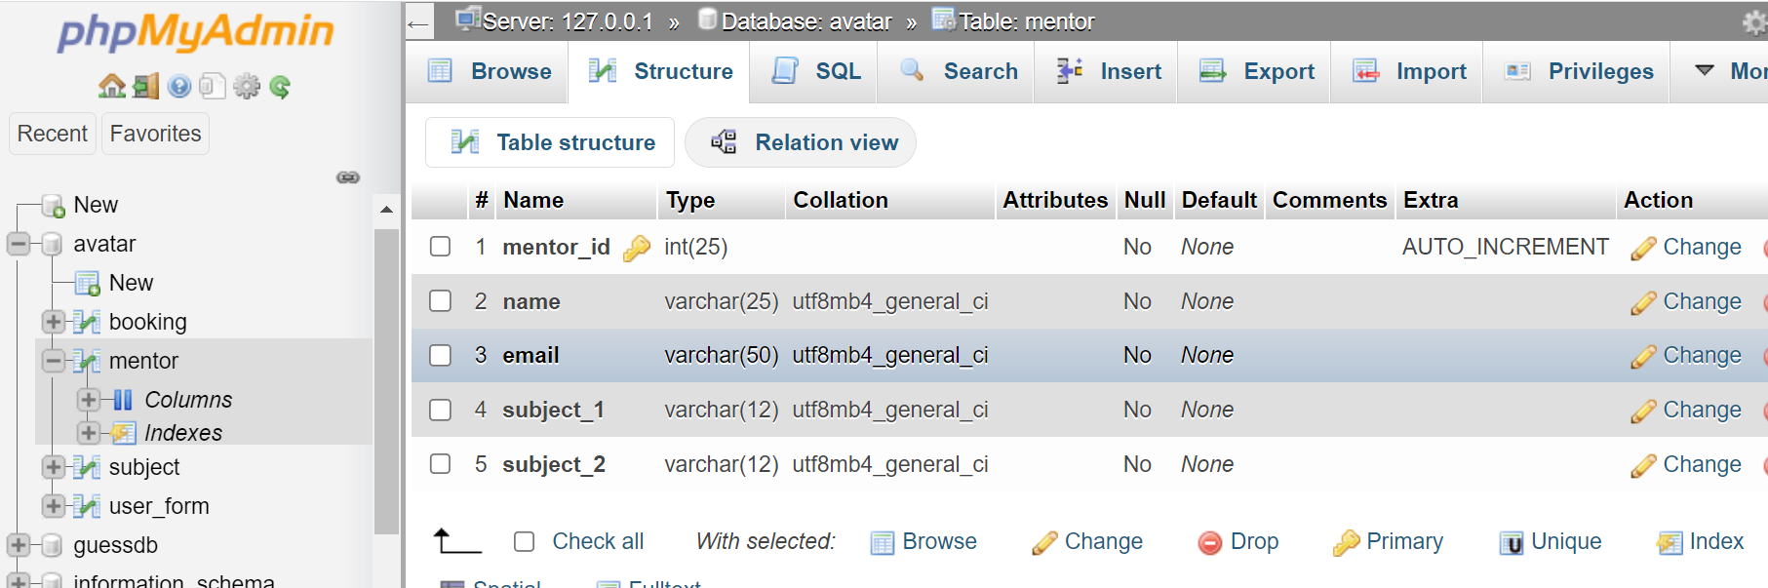This screenshot has width=1768, height=588.
Task: Click the Home icon in sidebar
Action: [111, 87]
